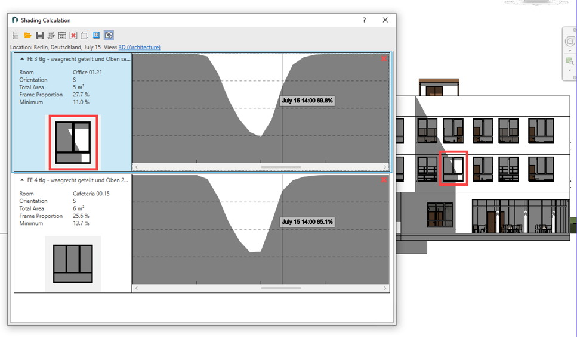This screenshot has width=577, height=337.
Task: Click the top chart's horizontal scrollbar thumb
Action: click(280, 167)
